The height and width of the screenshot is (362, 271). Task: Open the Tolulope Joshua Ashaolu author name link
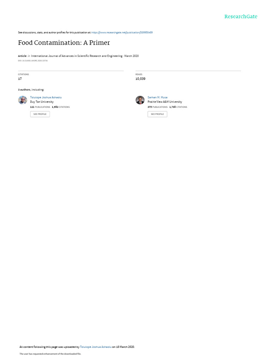46,98
